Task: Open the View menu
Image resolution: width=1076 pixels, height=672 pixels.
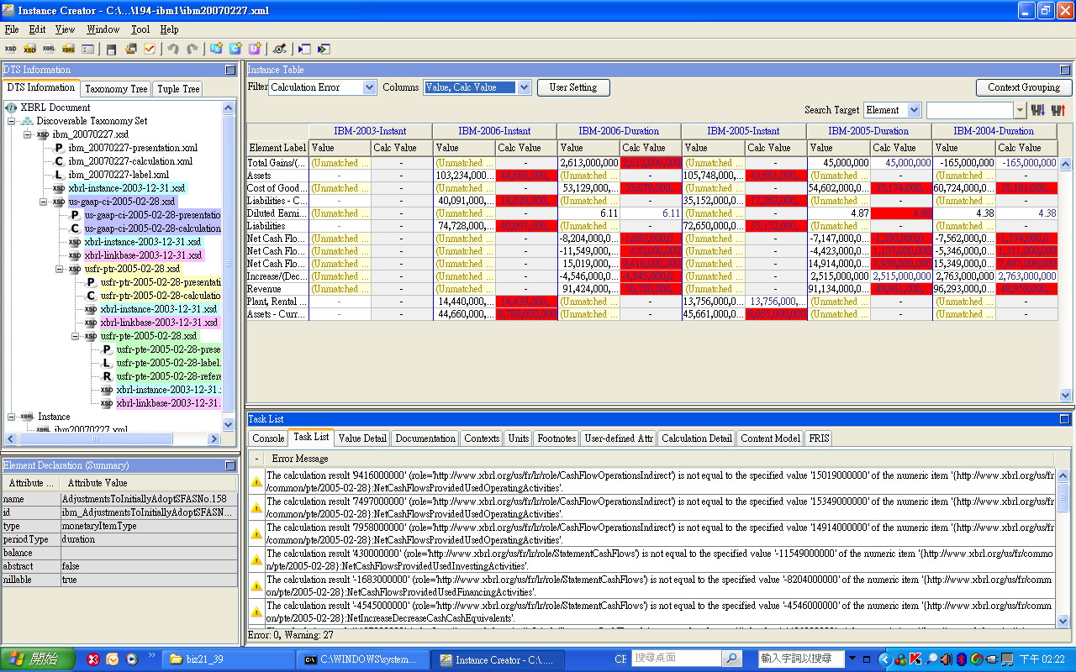Action: click(65, 29)
